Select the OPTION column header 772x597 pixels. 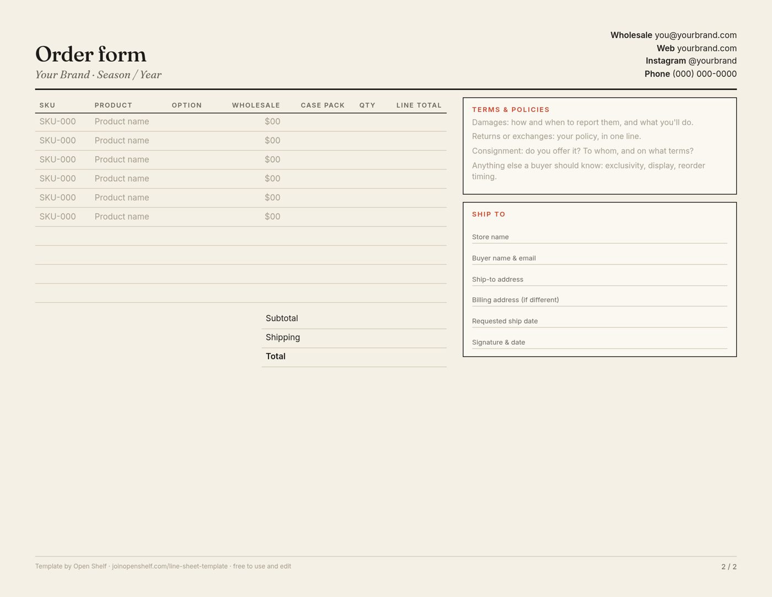(x=187, y=105)
